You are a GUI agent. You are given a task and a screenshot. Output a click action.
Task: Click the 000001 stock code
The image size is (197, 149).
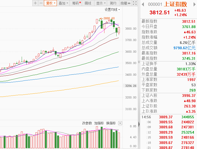155,4
